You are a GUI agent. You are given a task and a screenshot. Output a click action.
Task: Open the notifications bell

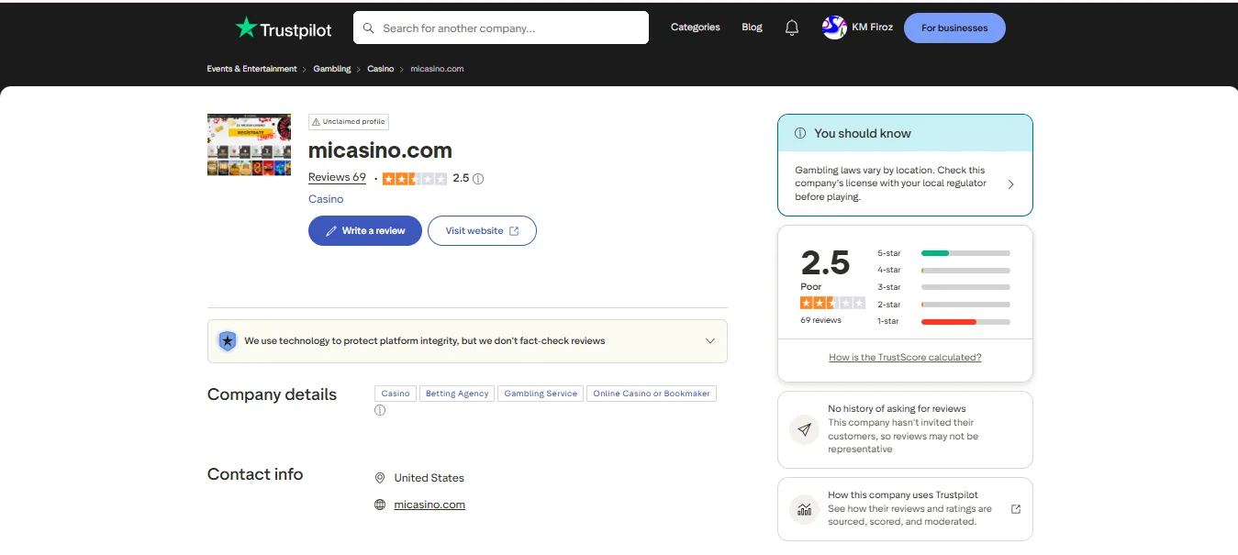pyautogui.click(x=792, y=28)
